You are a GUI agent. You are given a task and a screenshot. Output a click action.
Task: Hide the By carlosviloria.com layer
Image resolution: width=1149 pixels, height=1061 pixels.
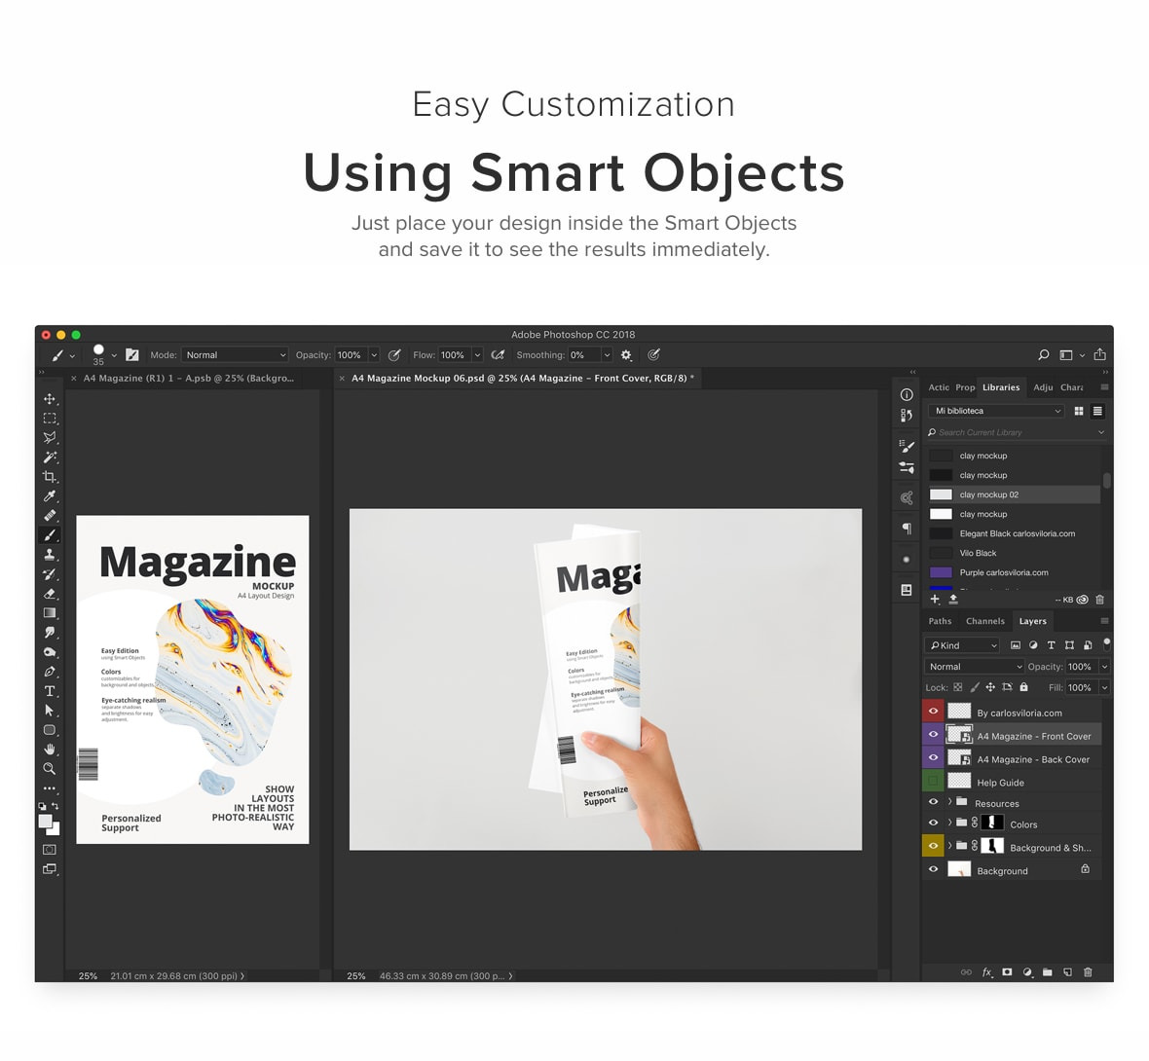tap(933, 711)
